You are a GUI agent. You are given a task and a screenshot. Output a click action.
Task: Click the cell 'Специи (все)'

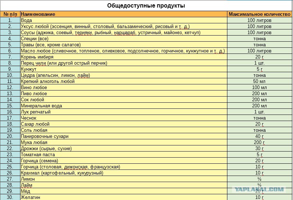(124, 38)
